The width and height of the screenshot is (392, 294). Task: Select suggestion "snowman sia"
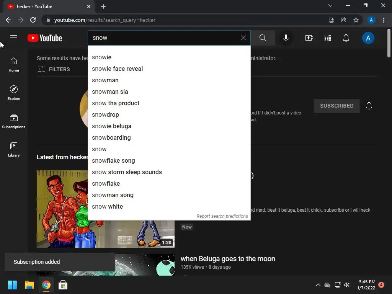pyautogui.click(x=169, y=92)
